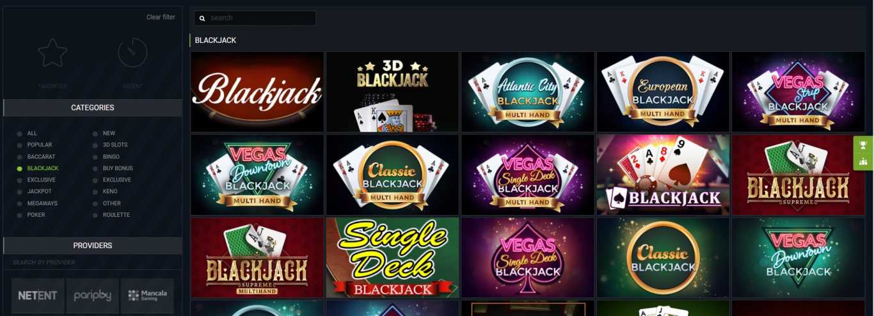This screenshot has height=316, width=874.
Task: Focus the Search by Provider field
Action: click(x=93, y=262)
